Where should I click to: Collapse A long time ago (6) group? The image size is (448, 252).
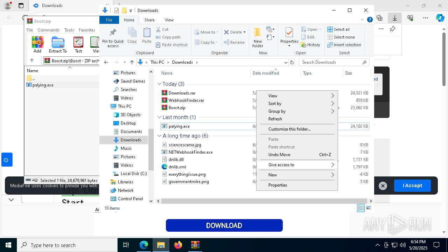click(x=159, y=136)
